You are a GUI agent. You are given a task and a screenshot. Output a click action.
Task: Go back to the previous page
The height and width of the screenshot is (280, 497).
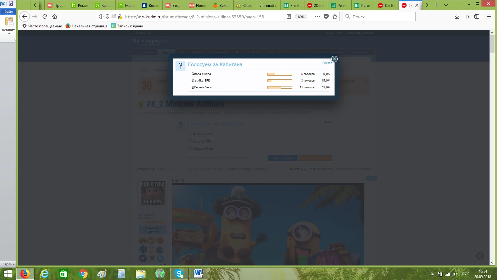tap(25, 16)
